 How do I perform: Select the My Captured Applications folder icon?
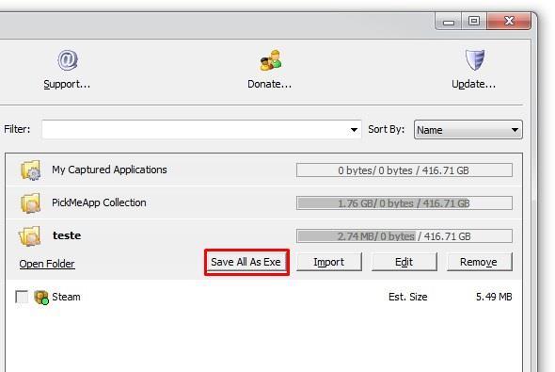[x=30, y=170]
